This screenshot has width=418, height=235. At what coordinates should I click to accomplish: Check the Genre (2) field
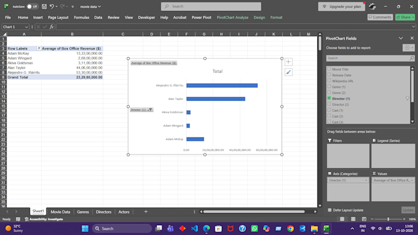click(x=329, y=93)
